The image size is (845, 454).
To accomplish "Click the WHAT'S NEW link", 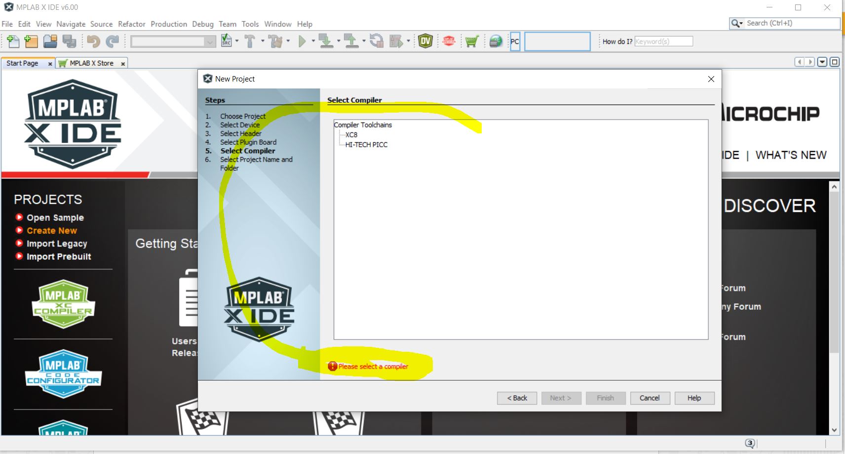I will 791,155.
